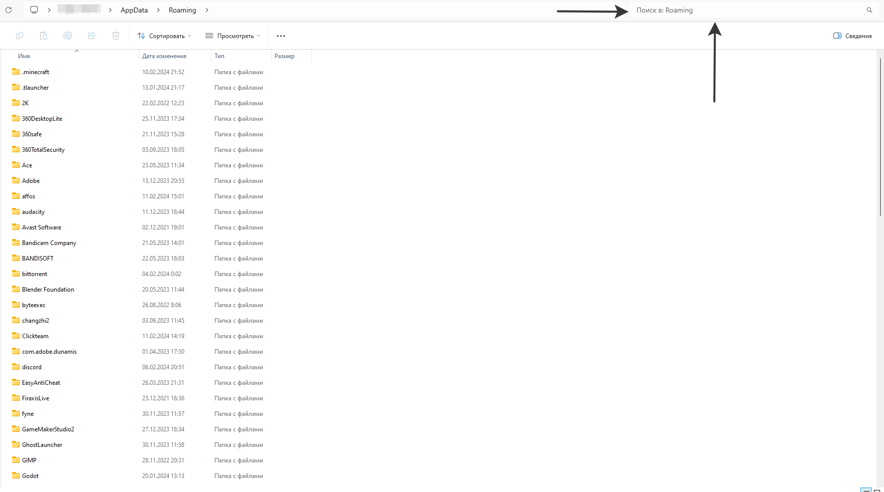884x492 pixels.
Task: Sort by the Размер column header
Action: pos(284,56)
